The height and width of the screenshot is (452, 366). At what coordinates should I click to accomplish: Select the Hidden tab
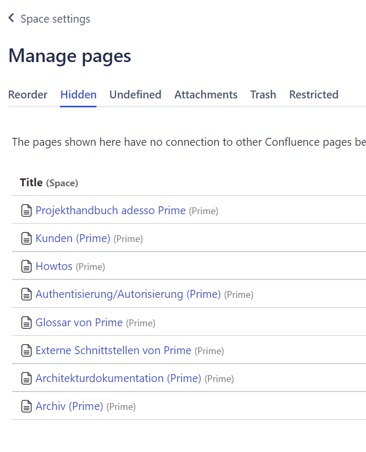pos(78,95)
